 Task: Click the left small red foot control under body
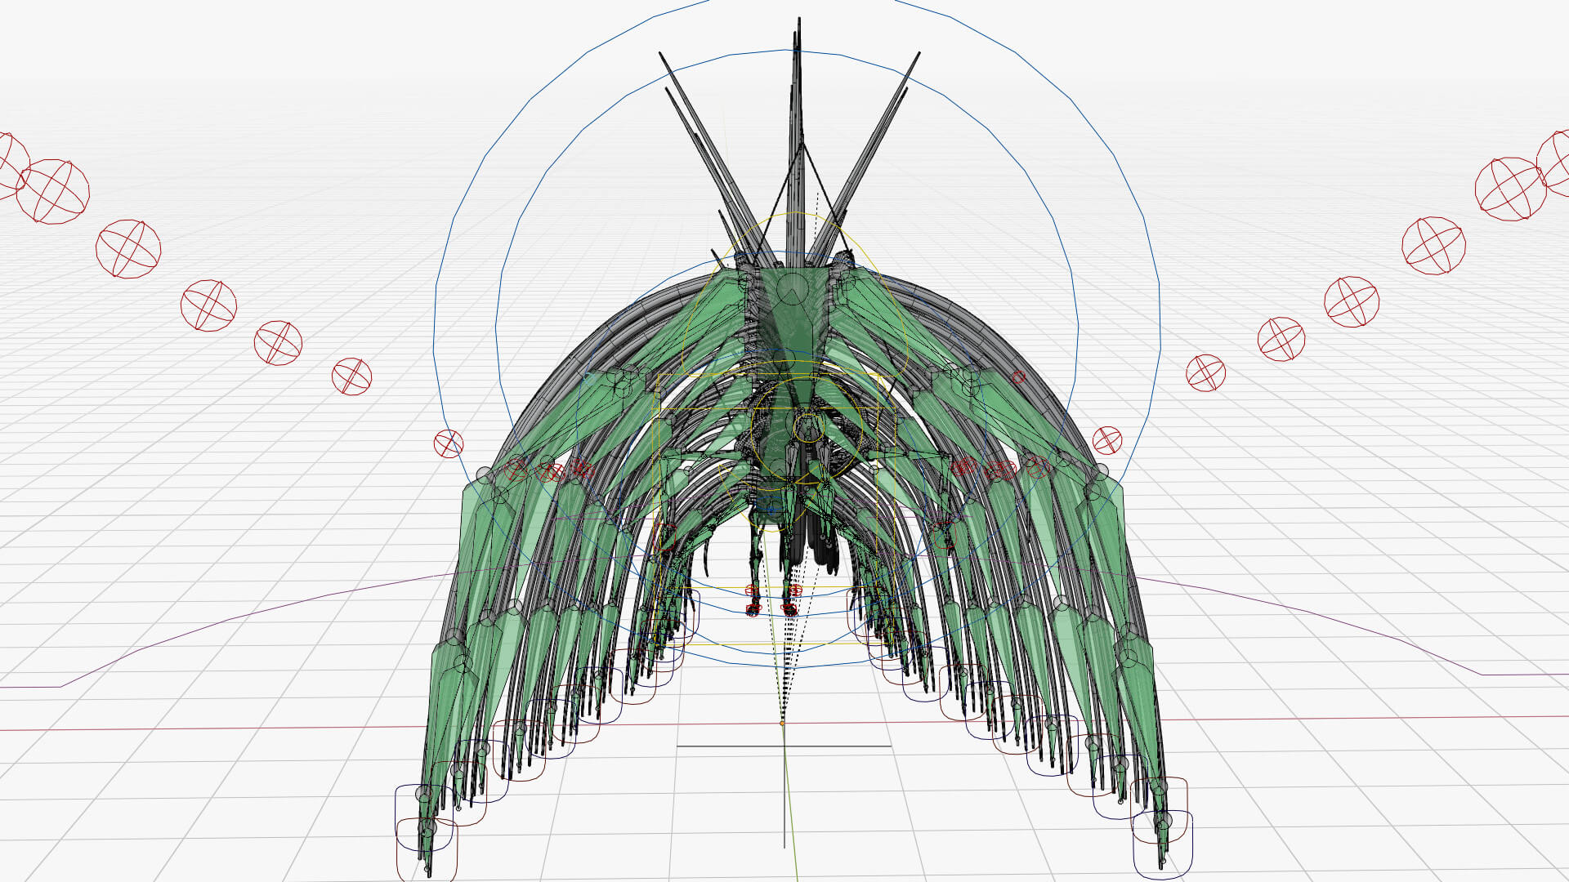[753, 608]
